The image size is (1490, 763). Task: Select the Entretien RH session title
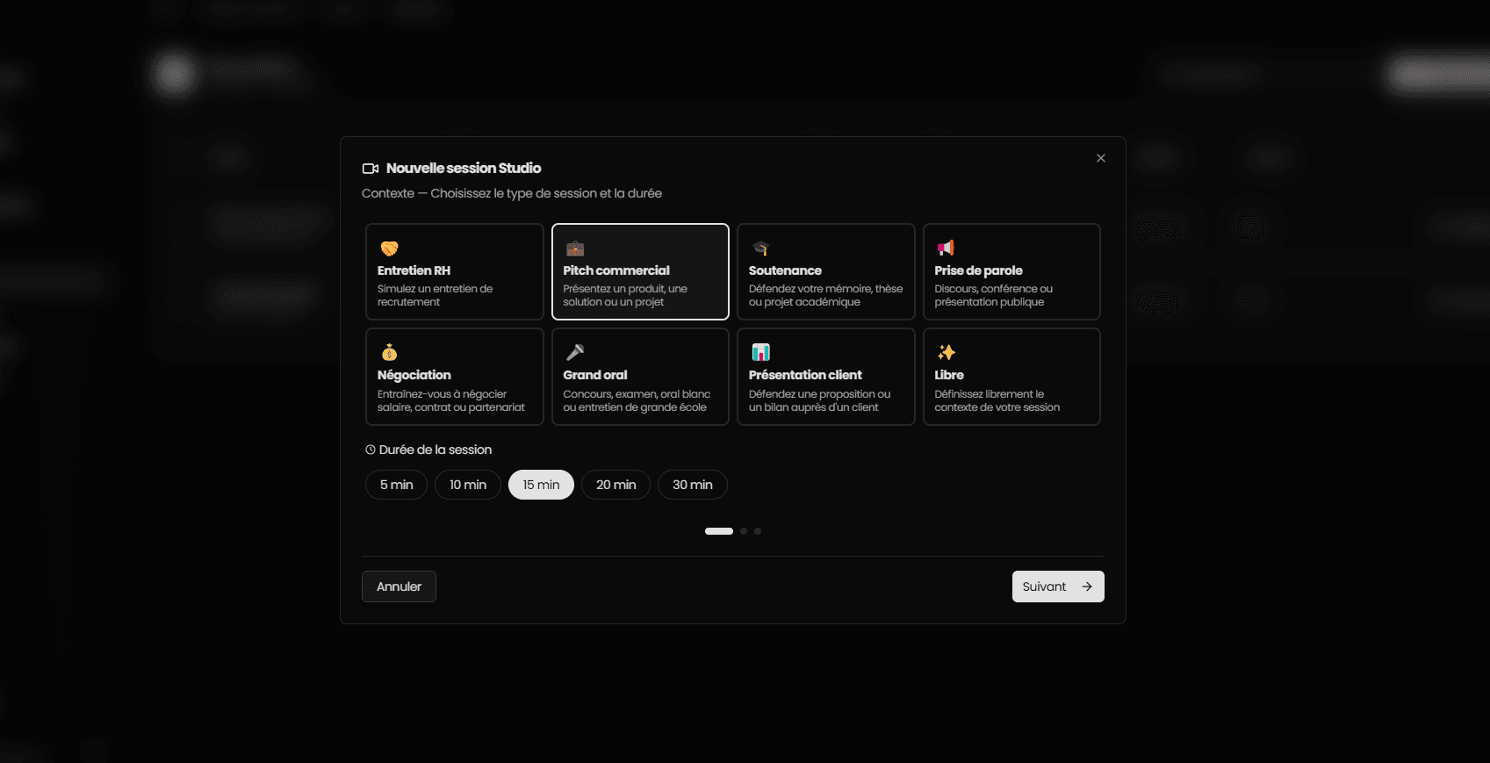414,270
